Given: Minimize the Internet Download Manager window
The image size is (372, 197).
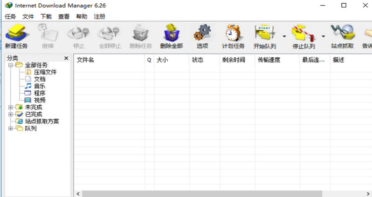Looking at the screenshot, I should point(323,5).
